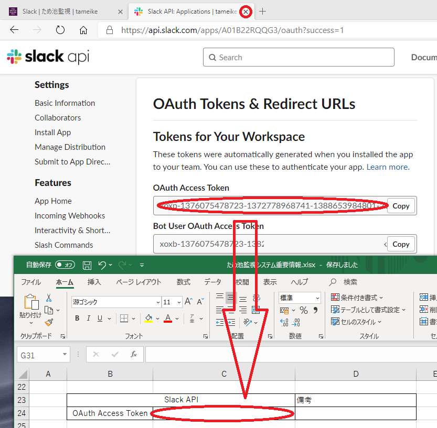Image resolution: width=437 pixels, height=428 pixels.
Task: Click the percent style icon
Action: (303, 311)
